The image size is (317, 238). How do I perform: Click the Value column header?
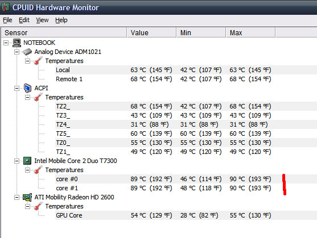[151, 33]
